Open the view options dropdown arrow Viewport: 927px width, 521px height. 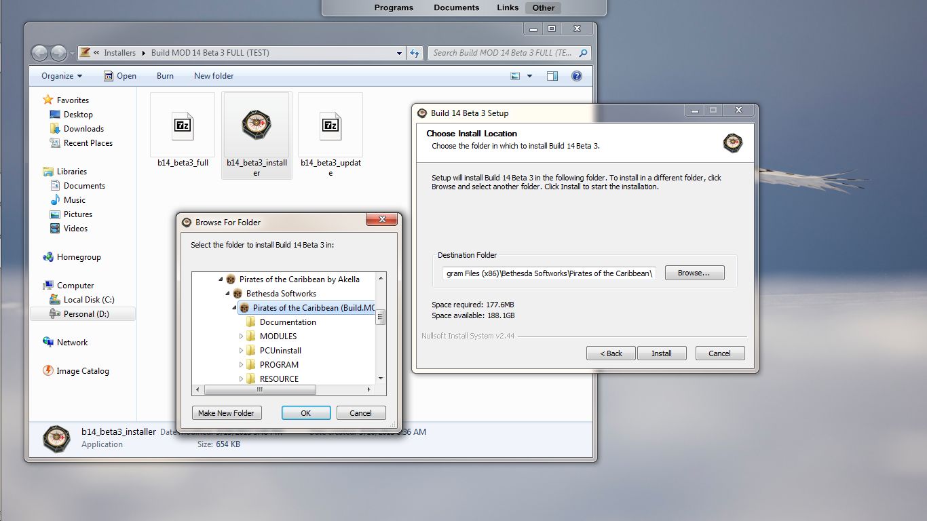click(529, 76)
